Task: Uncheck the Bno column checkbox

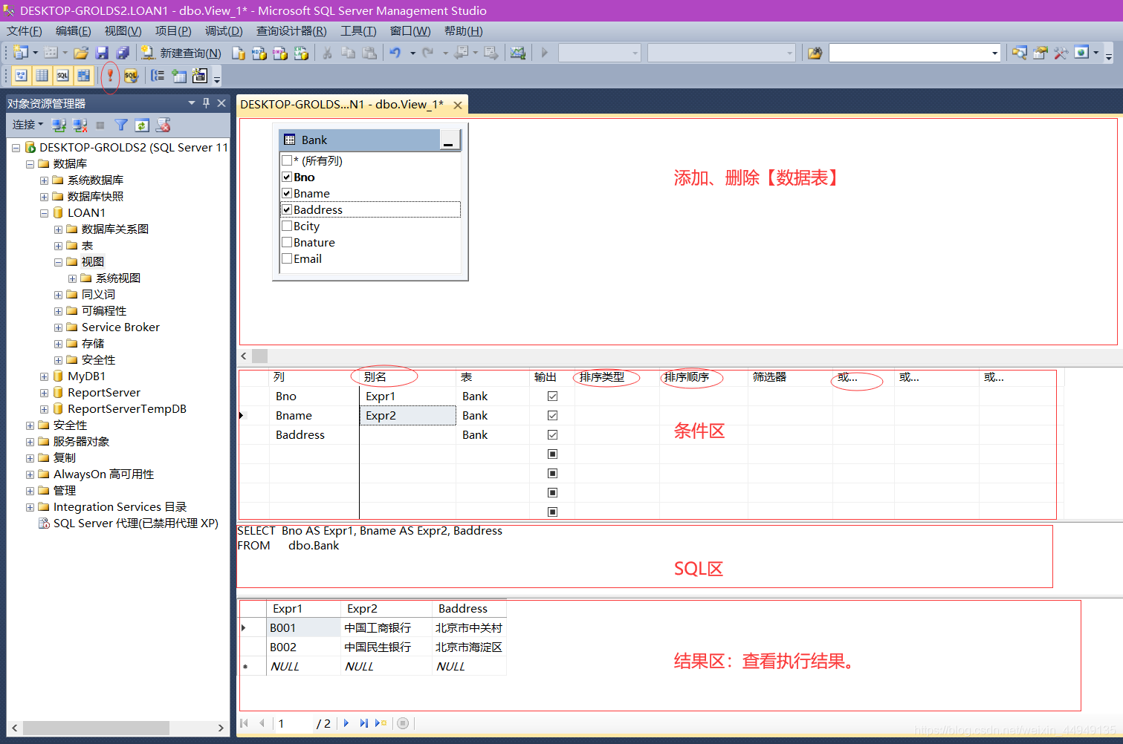Action: tap(287, 177)
